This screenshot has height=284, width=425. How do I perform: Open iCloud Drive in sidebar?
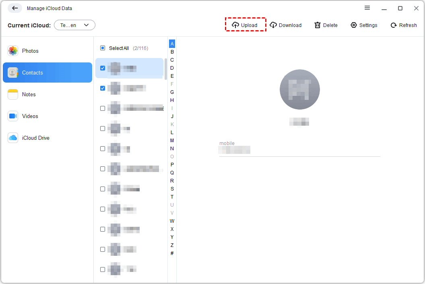47,138
